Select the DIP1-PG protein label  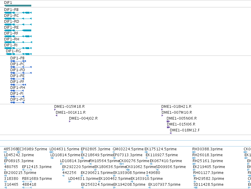(x=18, y=100)
